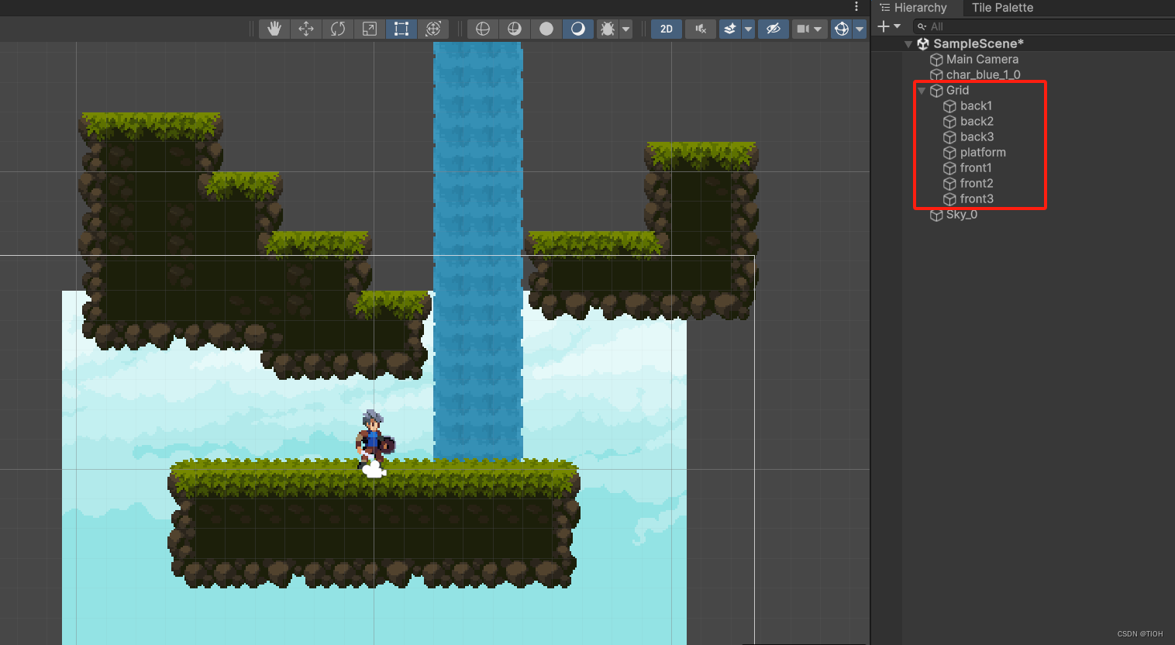
Task: Collapse the Grid object in the Hierarchy
Action: tap(922, 90)
